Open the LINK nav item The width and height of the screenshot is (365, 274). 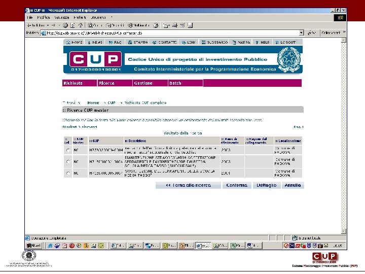pos(189,42)
